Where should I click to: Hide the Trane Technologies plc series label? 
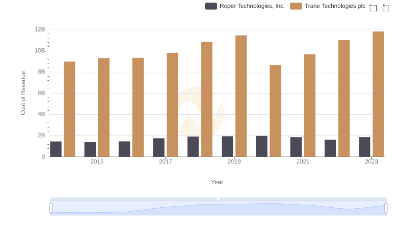tap(335, 6)
